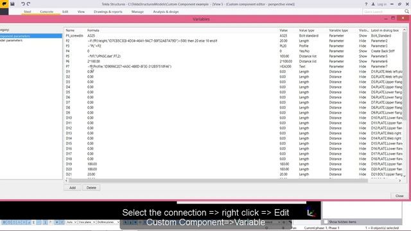Image resolution: width=411 pixels, height=231 pixels.
Task: Click the Create Back Stiff label cell
Action: (x=383, y=51)
